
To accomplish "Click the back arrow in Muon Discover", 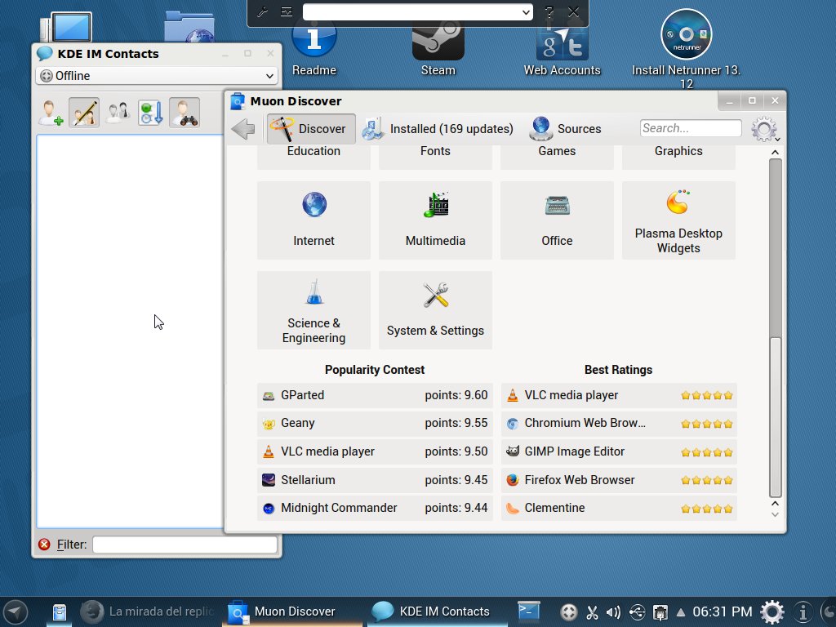I will coord(243,129).
